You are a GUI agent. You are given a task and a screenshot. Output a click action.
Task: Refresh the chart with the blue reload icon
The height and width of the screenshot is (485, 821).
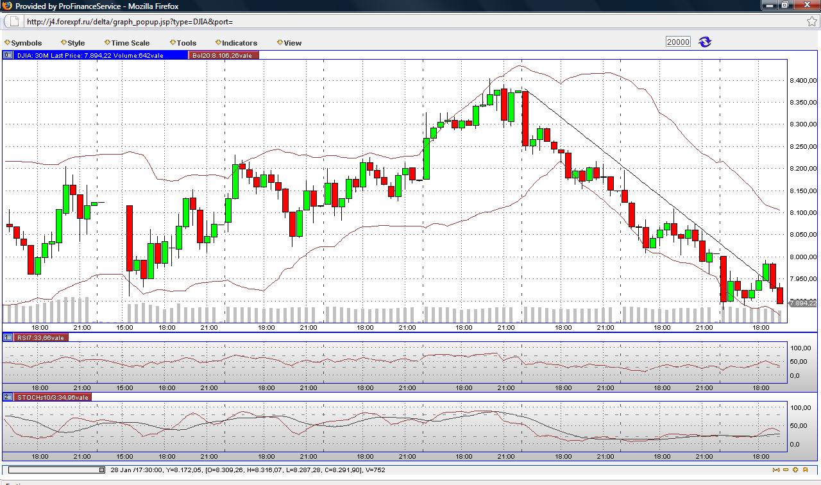(704, 41)
